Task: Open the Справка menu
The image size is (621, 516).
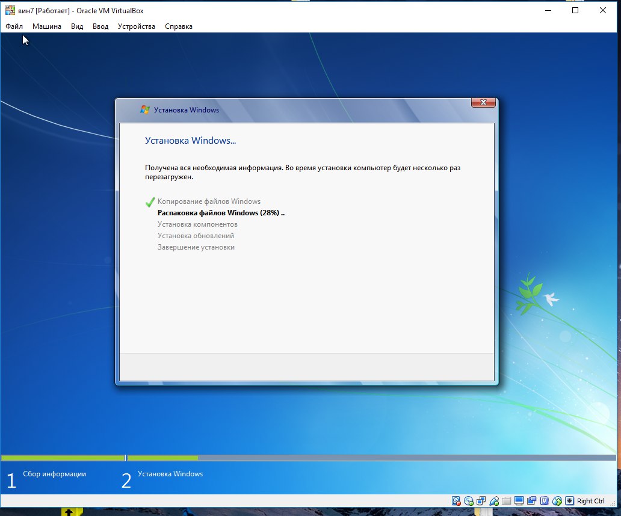Action: 179,26
